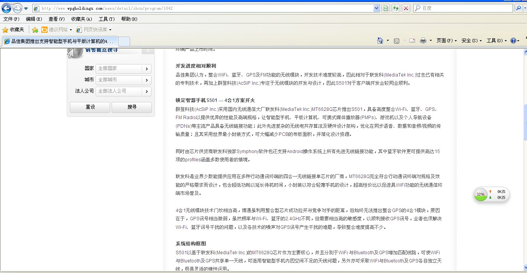Open the 安全(S) command bar menu
This screenshot has width=527, height=273.
point(472,41)
